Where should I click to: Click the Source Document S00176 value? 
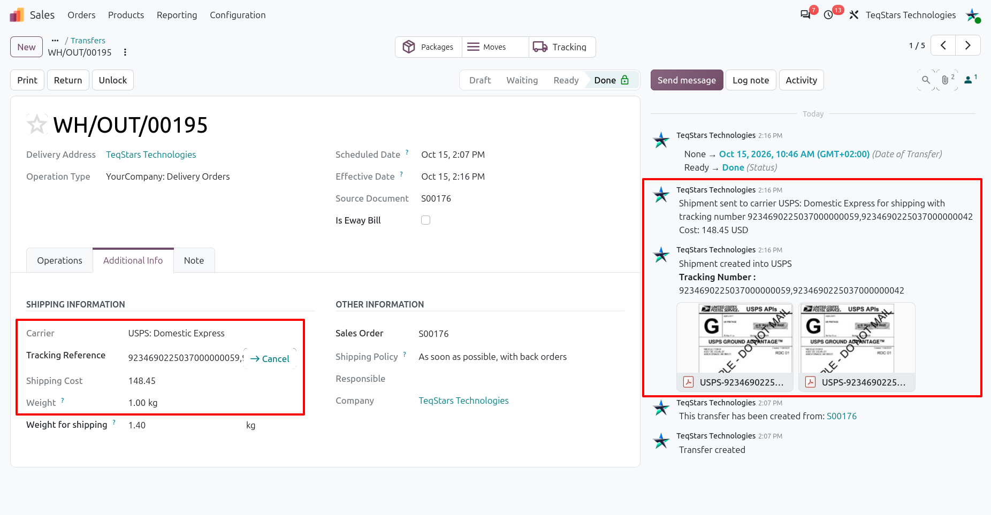tap(436, 198)
